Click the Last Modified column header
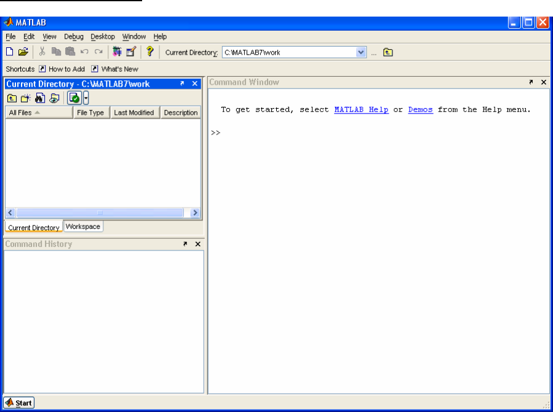 tap(135, 113)
